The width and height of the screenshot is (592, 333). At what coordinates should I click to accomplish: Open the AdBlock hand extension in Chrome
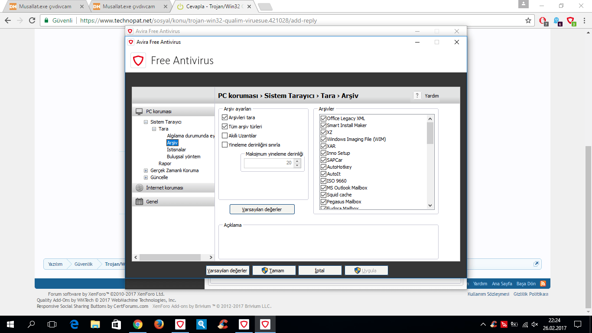543,20
